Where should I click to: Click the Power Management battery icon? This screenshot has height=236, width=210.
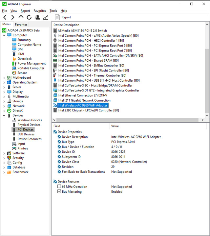pos(14,64)
